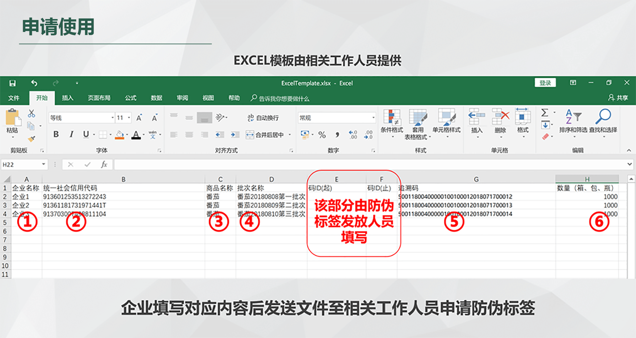This screenshot has height=338, width=636.
Task: Align cell content to top
Action: coord(174,116)
